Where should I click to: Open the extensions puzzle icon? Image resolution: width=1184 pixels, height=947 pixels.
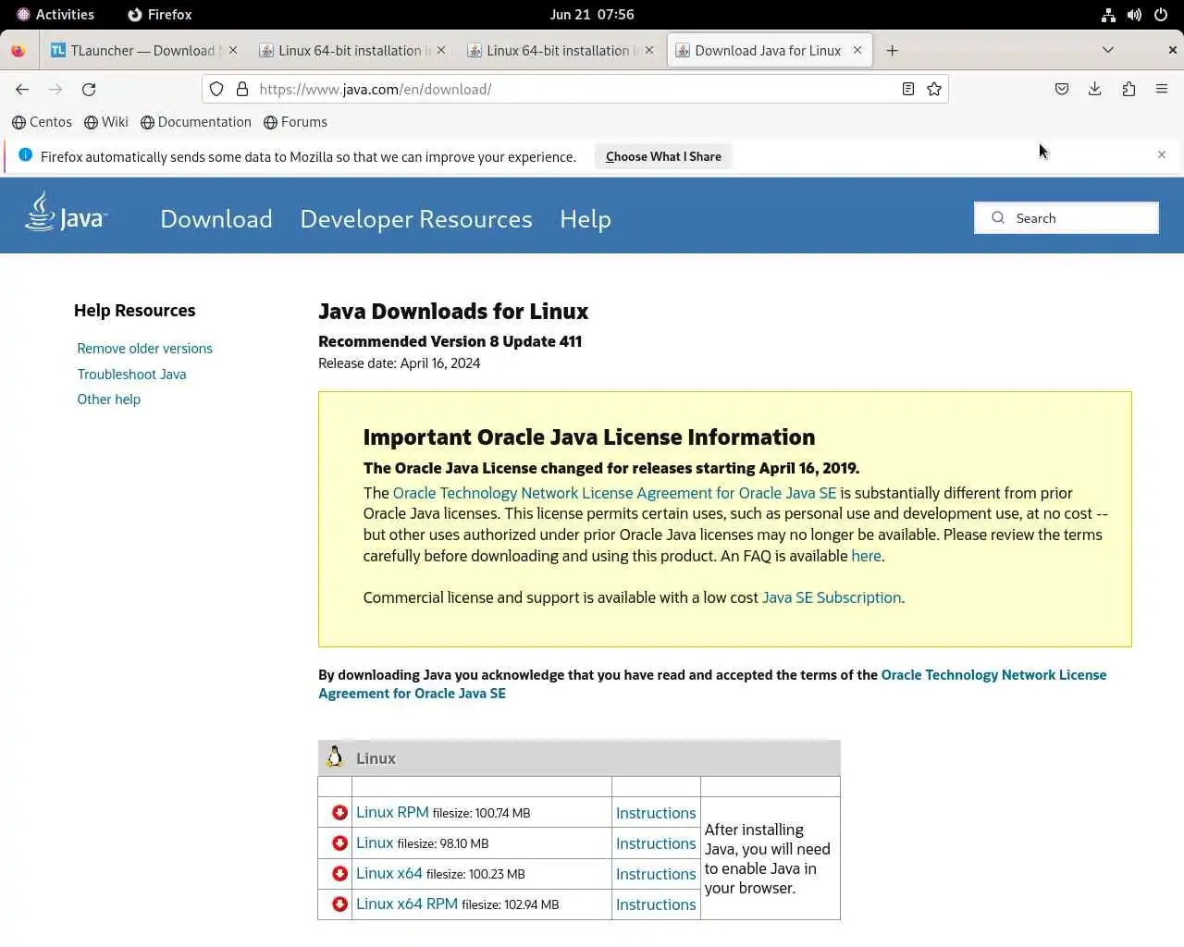pos(1128,89)
